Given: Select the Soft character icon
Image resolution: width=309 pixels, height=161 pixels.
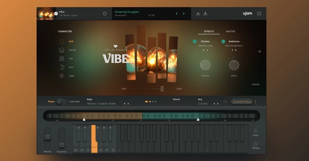Looking at the screenshot, I should [x=62, y=41].
